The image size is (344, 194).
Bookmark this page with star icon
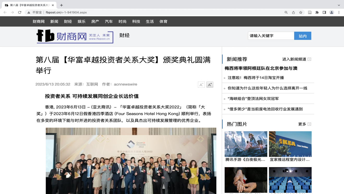coord(301,12)
